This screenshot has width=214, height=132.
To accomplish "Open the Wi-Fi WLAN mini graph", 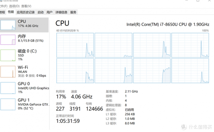I will tap(8, 72).
